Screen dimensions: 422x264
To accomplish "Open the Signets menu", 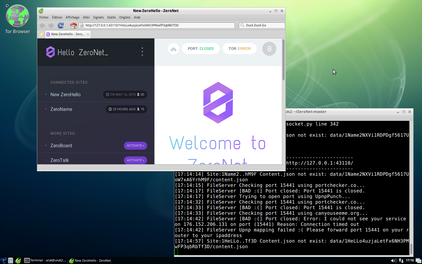I will [98, 17].
